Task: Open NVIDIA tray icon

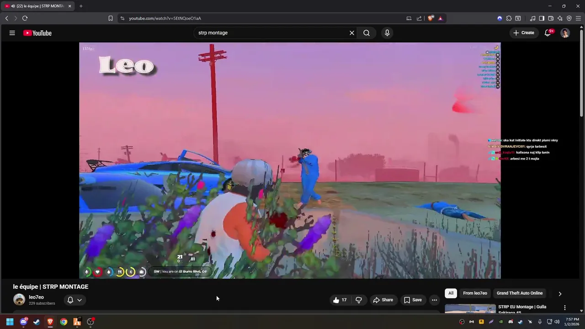Action: pos(501,322)
